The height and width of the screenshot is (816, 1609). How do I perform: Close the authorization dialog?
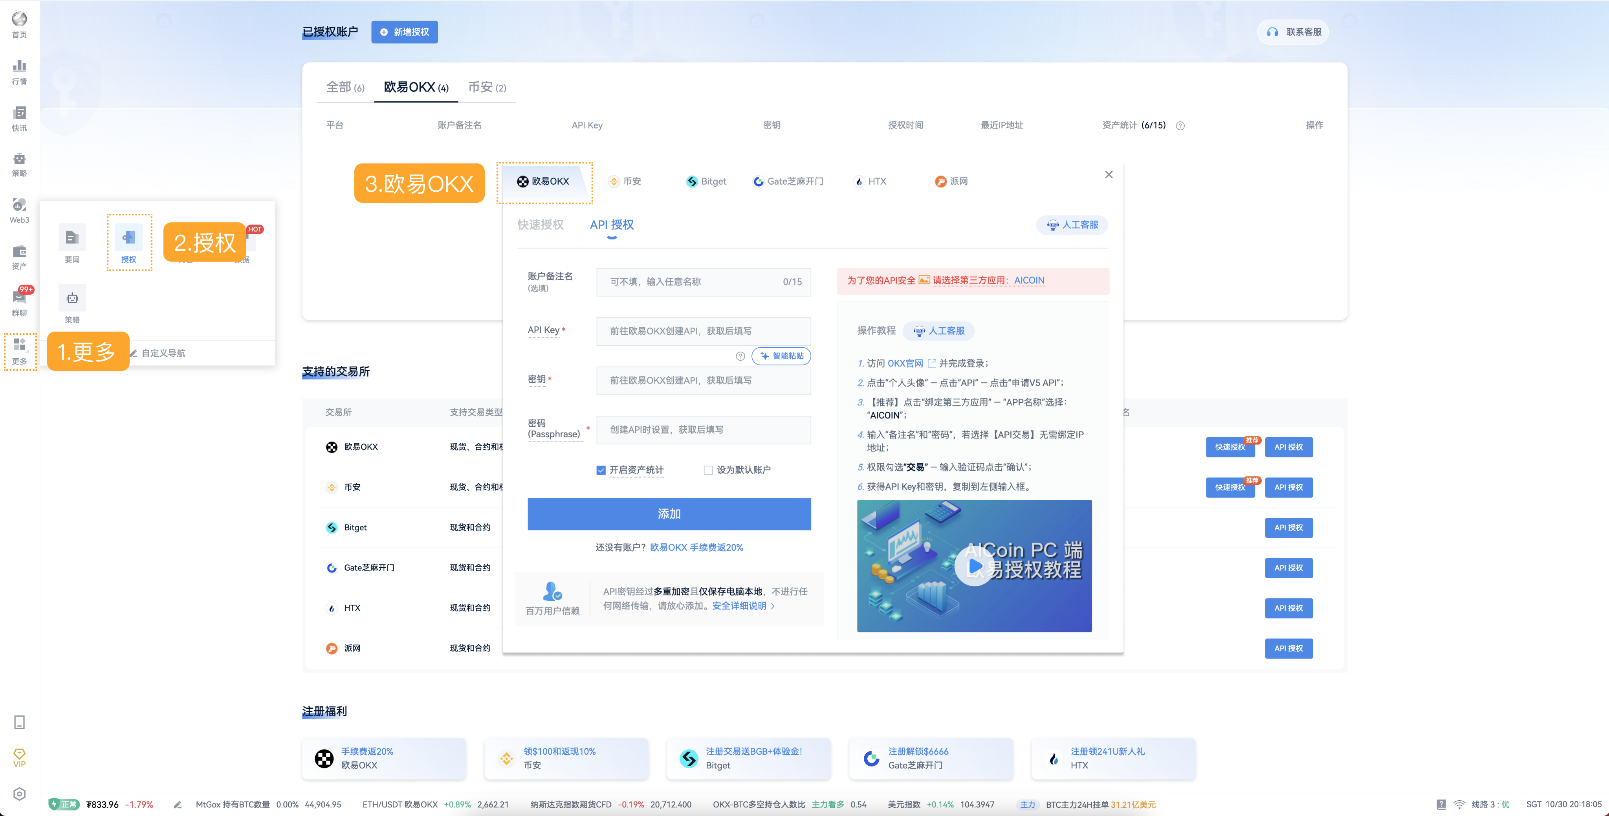click(1109, 174)
